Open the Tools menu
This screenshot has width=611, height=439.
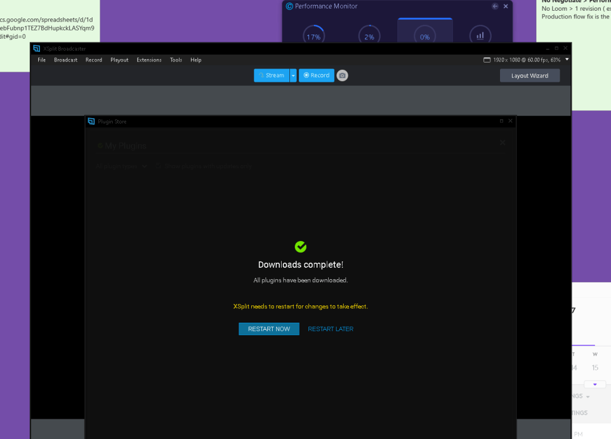pos(176,60)
